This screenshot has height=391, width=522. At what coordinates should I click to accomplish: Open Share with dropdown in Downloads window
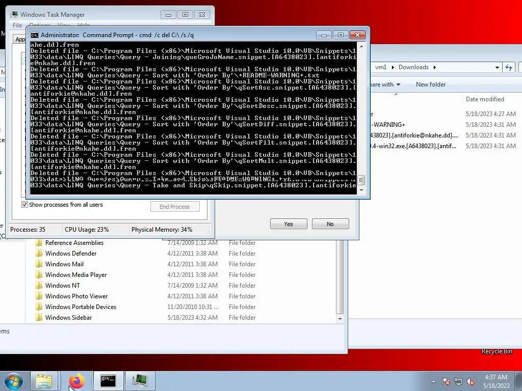385,85
